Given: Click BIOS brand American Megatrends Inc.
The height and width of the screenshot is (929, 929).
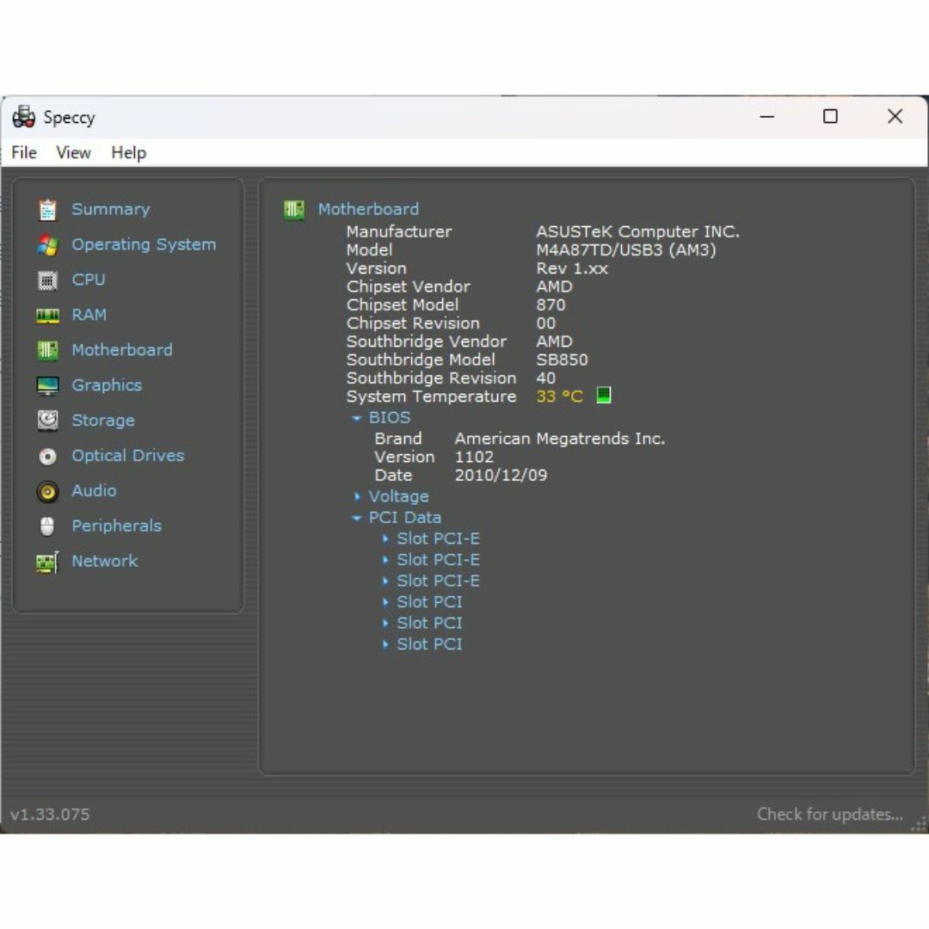Looking at the screenshot, I should click(x=560, y=439).
